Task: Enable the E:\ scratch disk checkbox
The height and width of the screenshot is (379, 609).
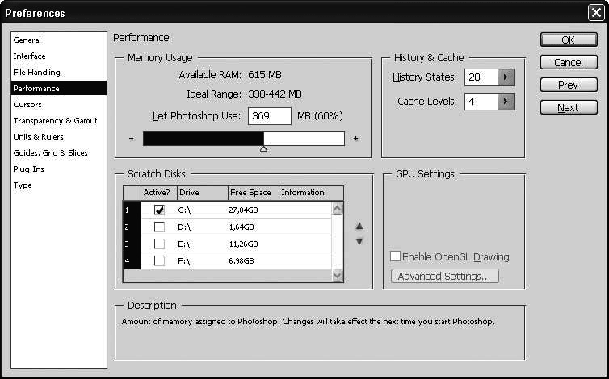Action: pos(159,244)
